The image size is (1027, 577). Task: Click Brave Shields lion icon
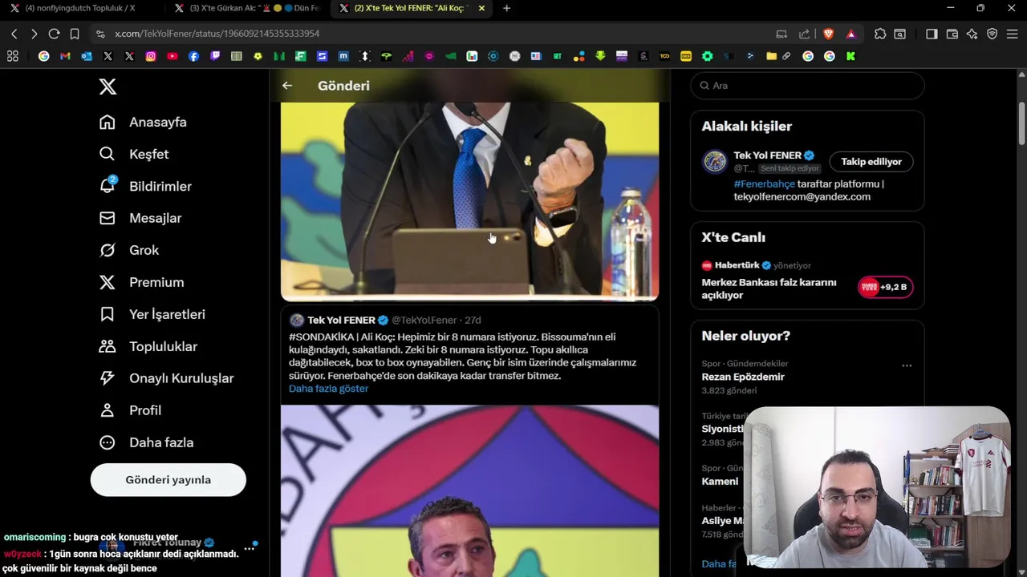click(x=829, y=34)
